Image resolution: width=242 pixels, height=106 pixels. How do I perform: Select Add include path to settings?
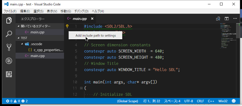click(x=95, y=36)
